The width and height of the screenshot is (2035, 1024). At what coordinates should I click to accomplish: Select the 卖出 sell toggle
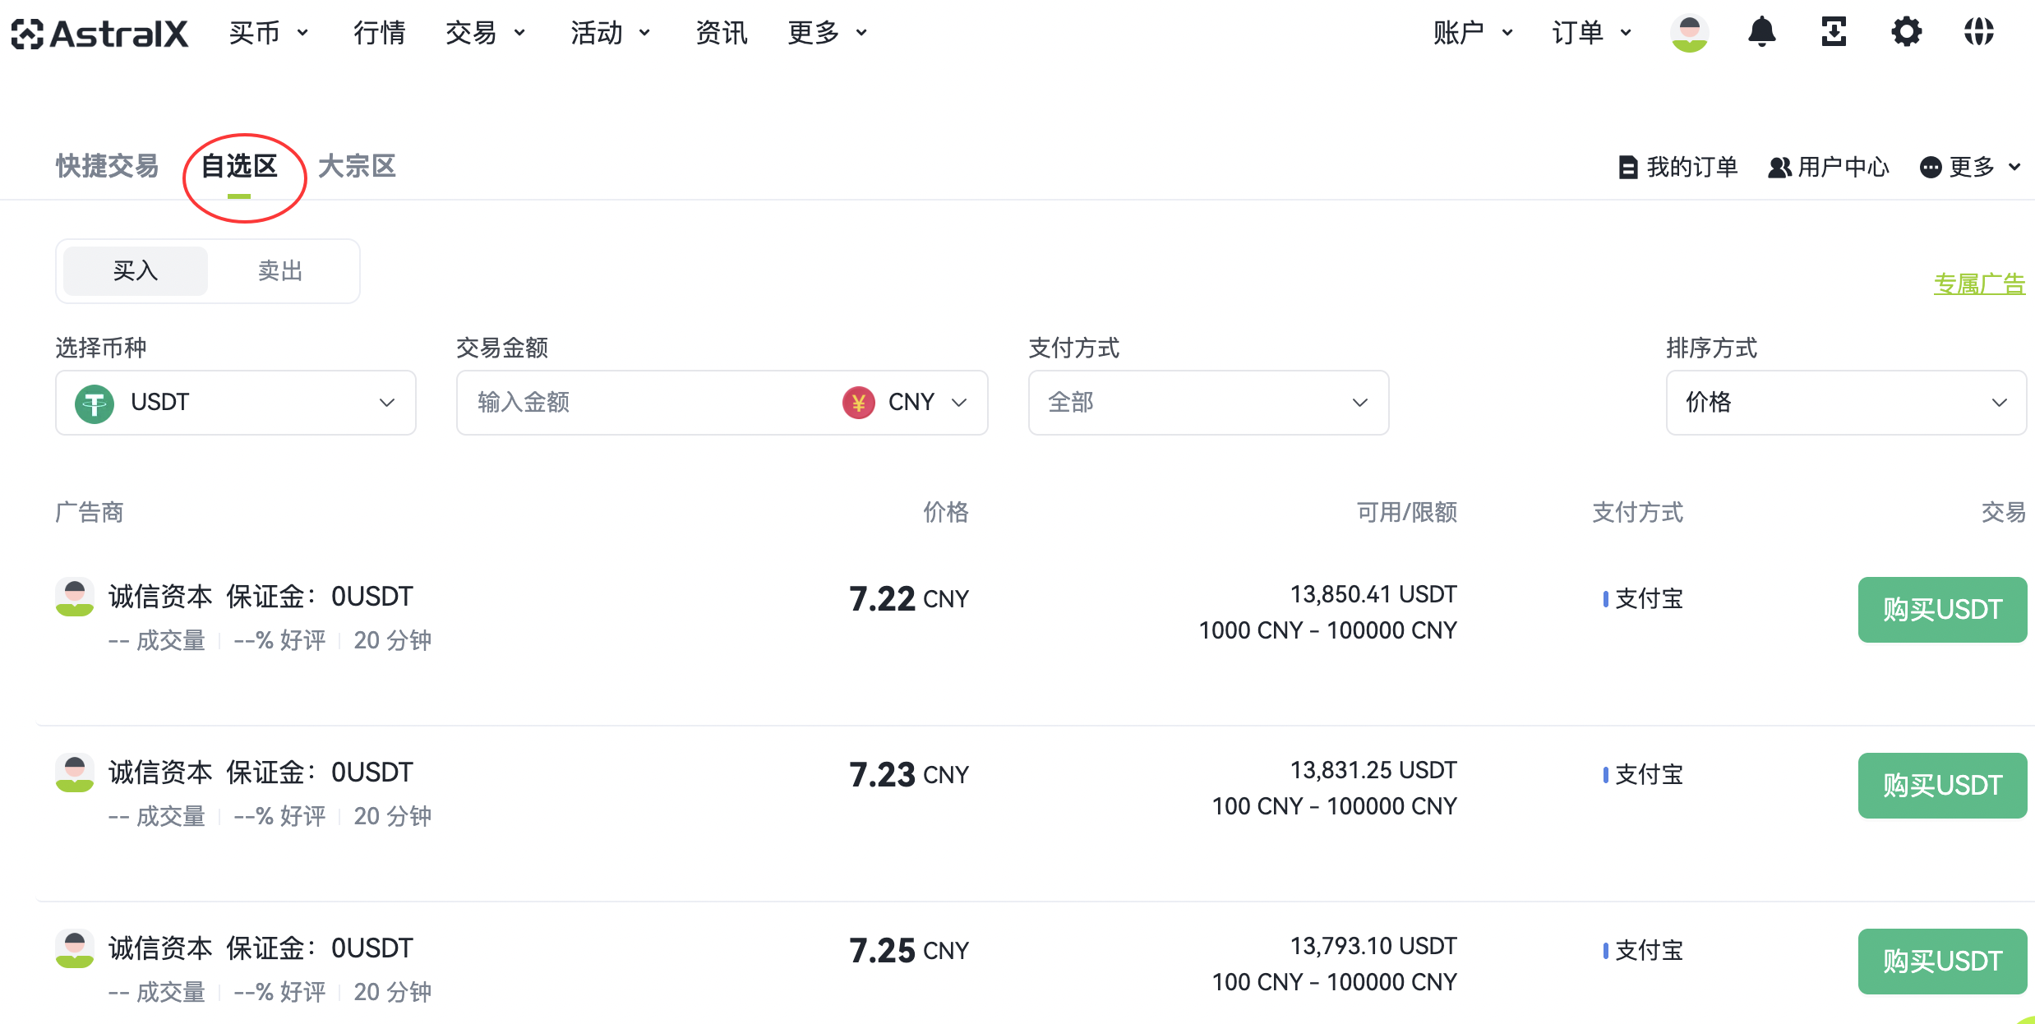pyautogui.click(x=280, y=270)
